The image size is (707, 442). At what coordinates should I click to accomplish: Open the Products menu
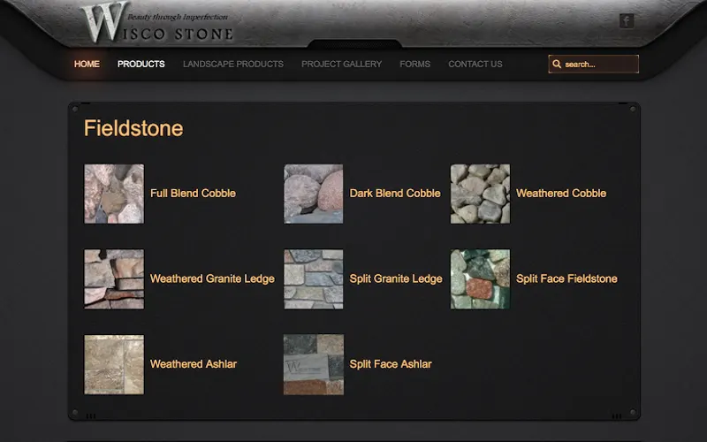(141, 64)
